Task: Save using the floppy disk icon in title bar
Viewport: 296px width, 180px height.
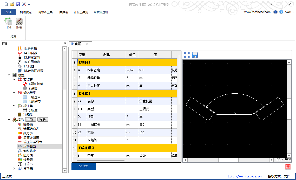Action: point(18,4)
